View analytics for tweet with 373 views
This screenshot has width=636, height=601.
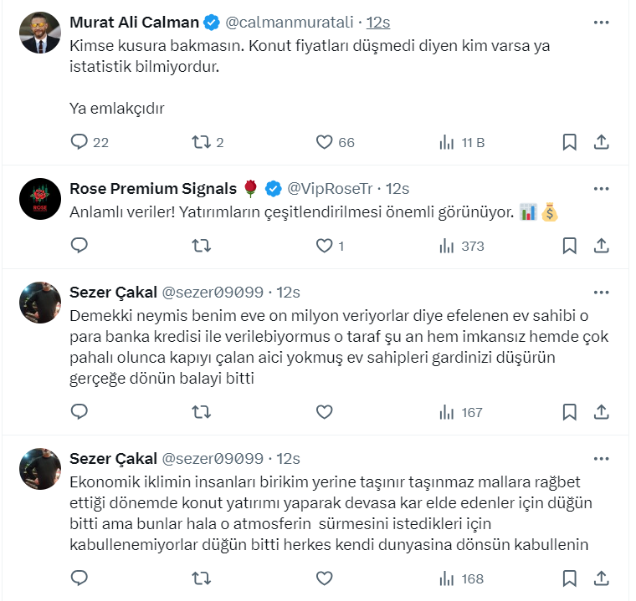[447, 246]
